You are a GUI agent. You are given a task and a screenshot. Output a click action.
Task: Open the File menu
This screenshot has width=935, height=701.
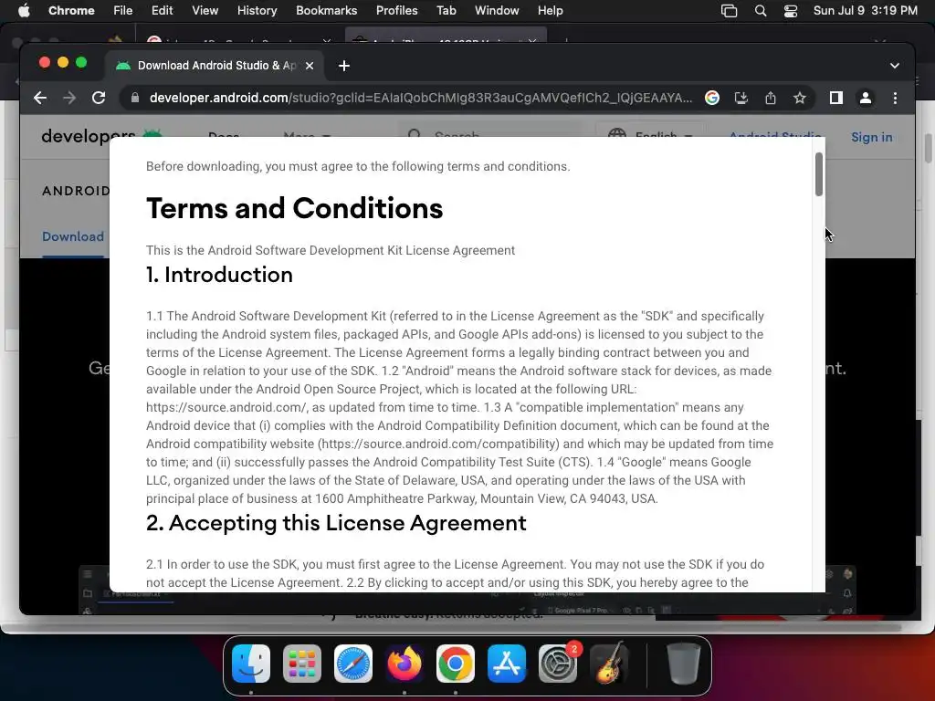(x=123, y=10)
